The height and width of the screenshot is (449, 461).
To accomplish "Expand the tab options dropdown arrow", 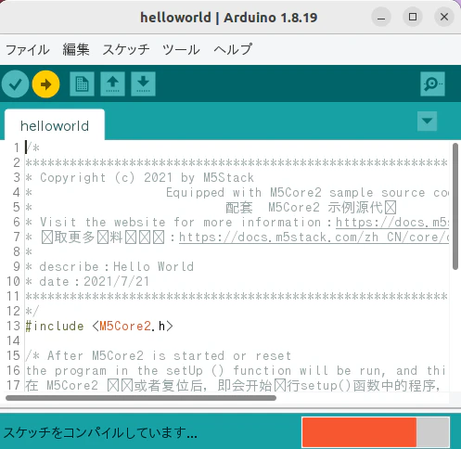I will 427,121.
